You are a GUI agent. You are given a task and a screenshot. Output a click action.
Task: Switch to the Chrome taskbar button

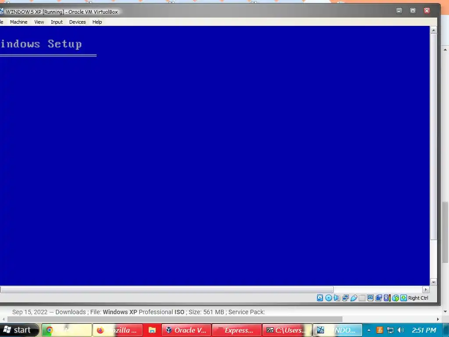pyautogui.click(x=67, y=330)
